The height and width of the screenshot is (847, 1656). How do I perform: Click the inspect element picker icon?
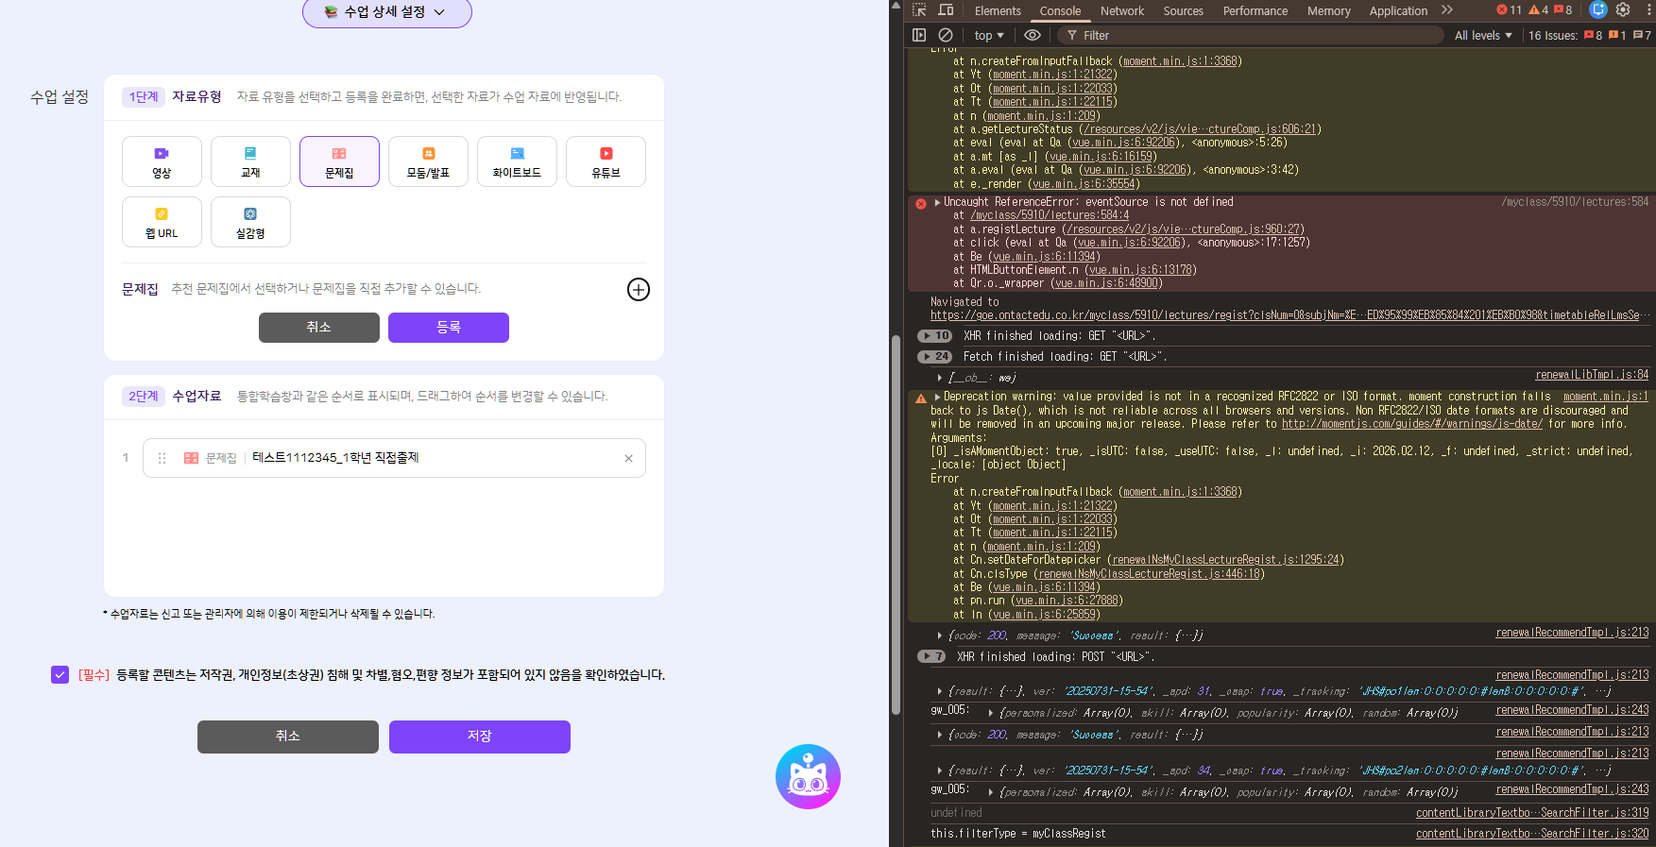pyautogui.click(x=919, y=10)
